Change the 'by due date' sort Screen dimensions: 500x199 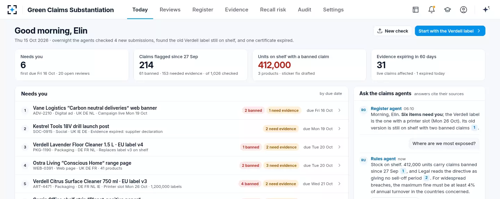pyautogui.click(x=331, y=93)
